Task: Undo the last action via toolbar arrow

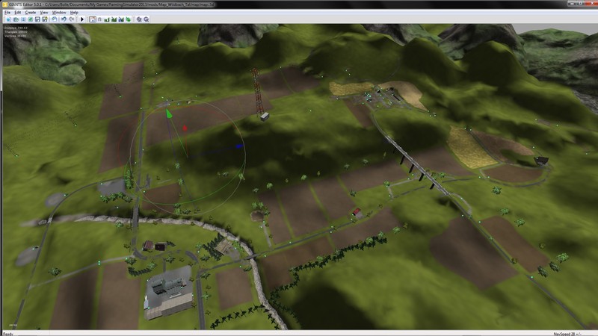Action: [x=62, y=19]
